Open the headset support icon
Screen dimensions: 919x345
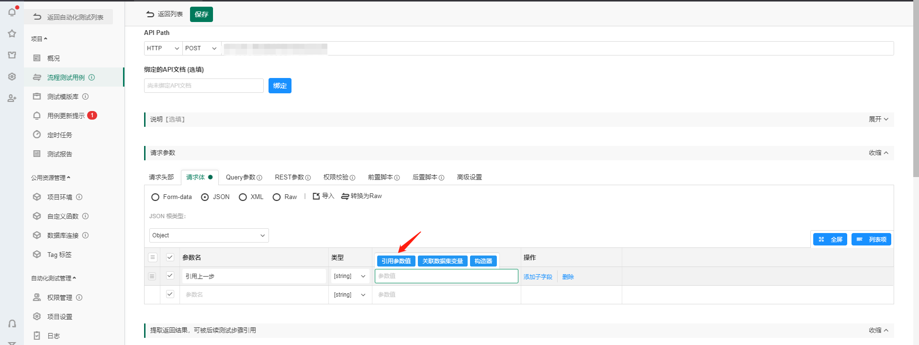12,323
